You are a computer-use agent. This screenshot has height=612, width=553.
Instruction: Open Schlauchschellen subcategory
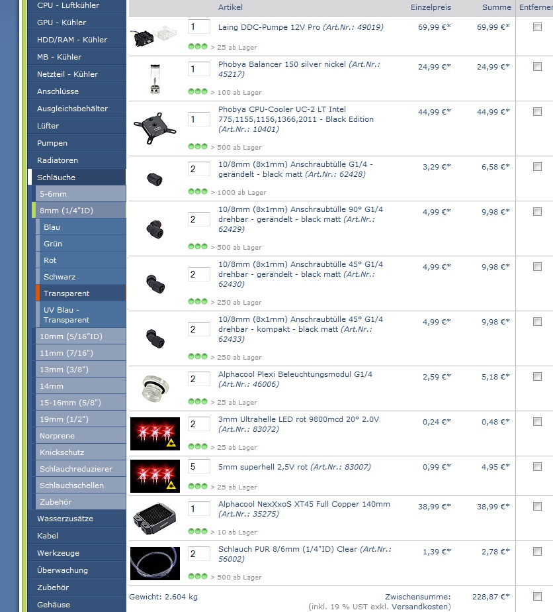click(x=80, y=485)
